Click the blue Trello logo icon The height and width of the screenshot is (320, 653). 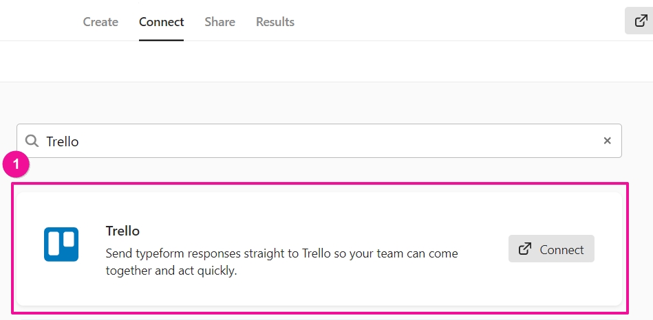pos(61,244)
